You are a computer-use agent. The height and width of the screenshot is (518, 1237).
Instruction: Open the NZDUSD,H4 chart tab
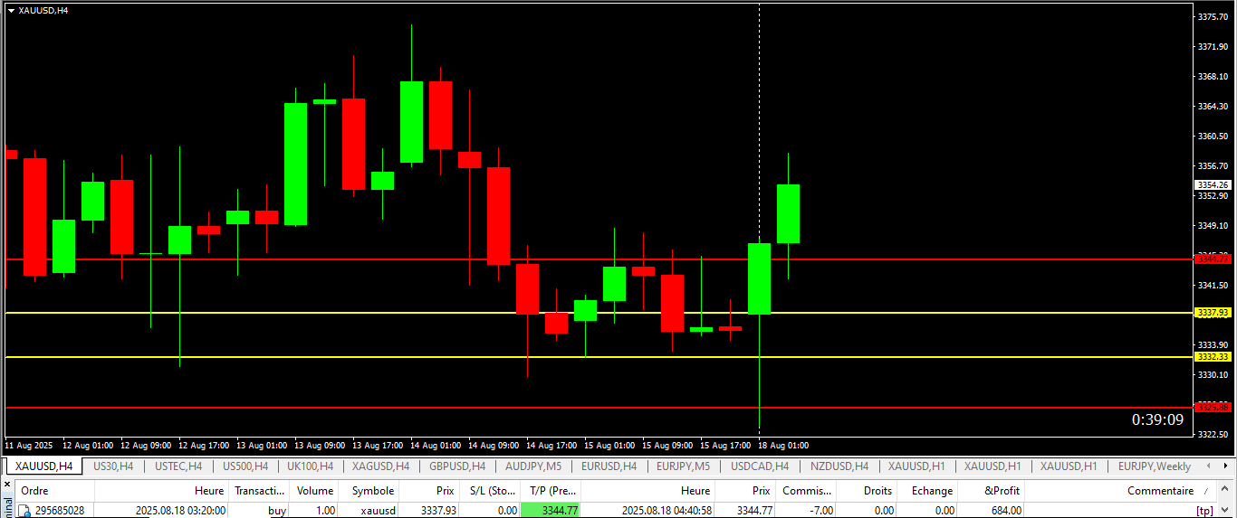tap(839, 466)
